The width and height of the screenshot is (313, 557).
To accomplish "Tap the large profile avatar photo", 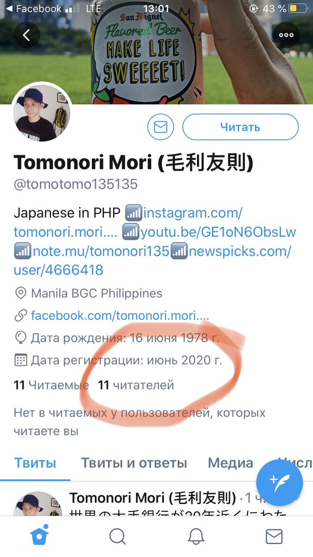I will point(42,112).
